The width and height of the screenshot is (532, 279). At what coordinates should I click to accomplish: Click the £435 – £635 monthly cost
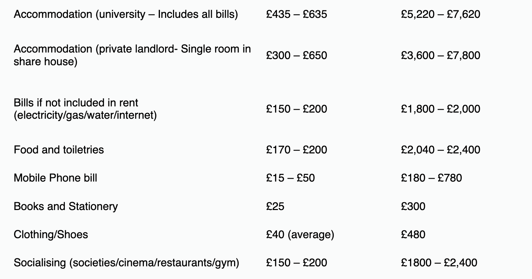297,14
